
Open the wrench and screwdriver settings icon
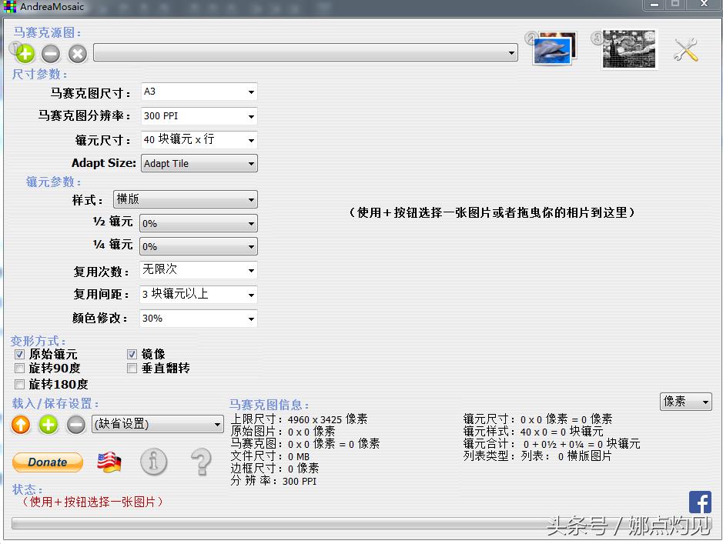[685, 50]
